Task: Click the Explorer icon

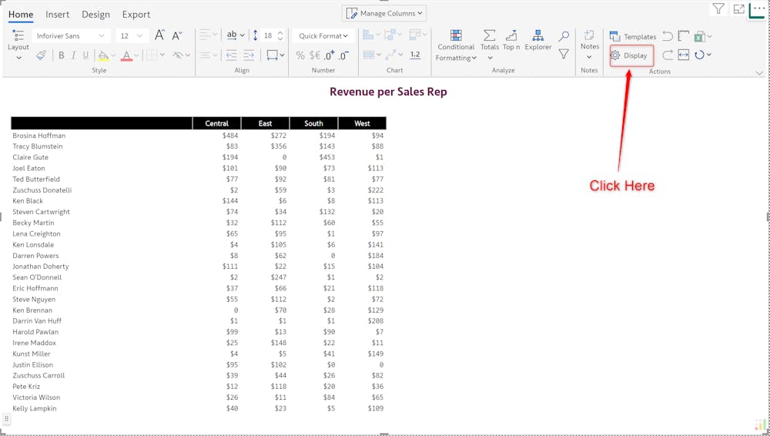Action: click(537, 40)
